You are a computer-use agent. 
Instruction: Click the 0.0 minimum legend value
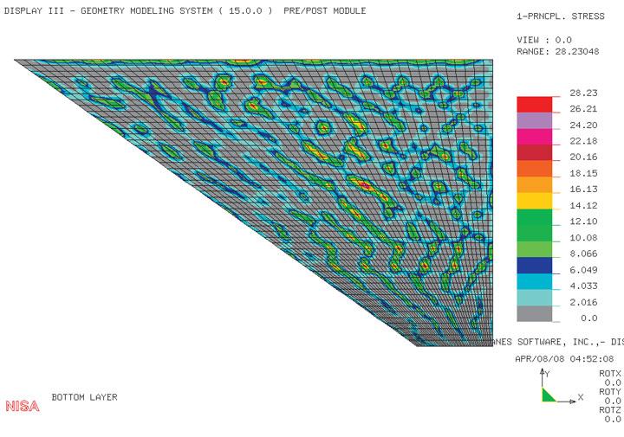588,318
